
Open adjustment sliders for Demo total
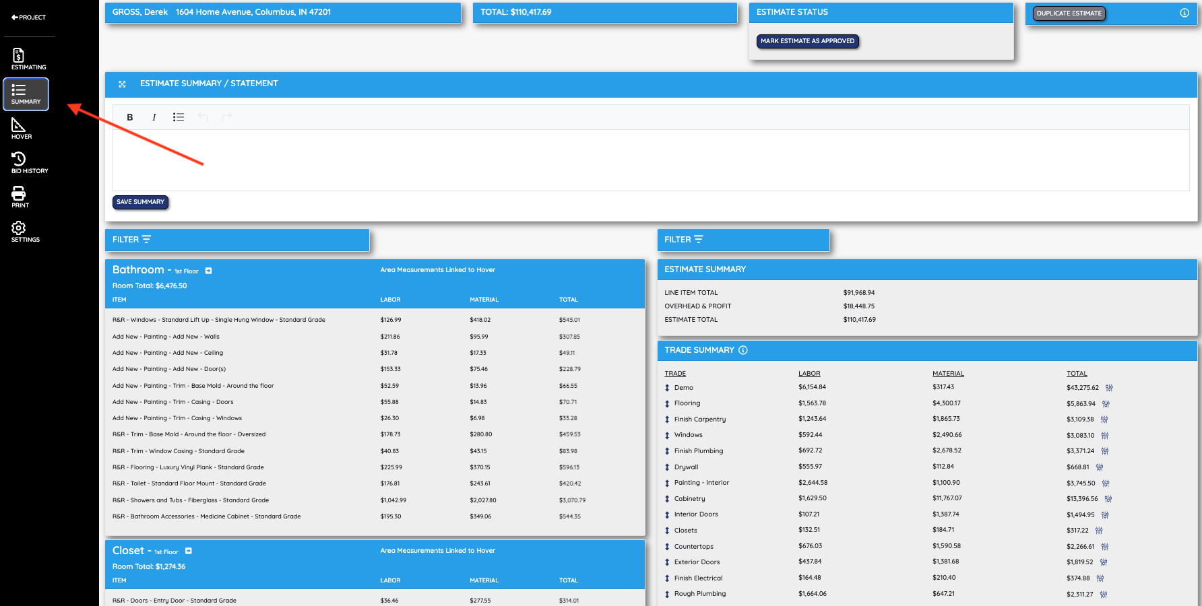(x=1109, y=388)
